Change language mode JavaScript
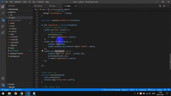 [x=143, y=90]
